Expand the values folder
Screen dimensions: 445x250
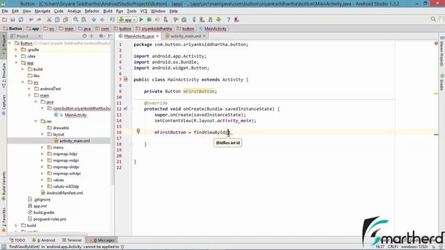[42, 180]
